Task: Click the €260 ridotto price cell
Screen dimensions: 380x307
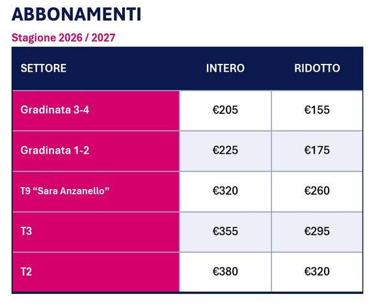Action: pyautogui.click(x=317, y=191)
